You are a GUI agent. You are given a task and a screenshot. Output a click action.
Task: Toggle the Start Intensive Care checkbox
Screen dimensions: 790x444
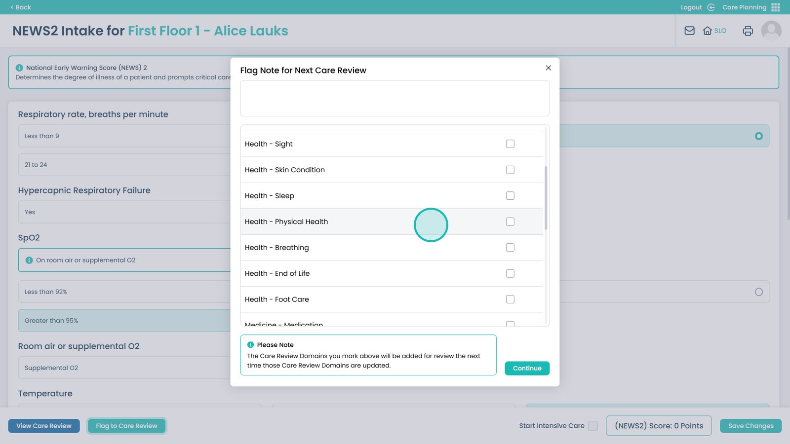point(593,426)
